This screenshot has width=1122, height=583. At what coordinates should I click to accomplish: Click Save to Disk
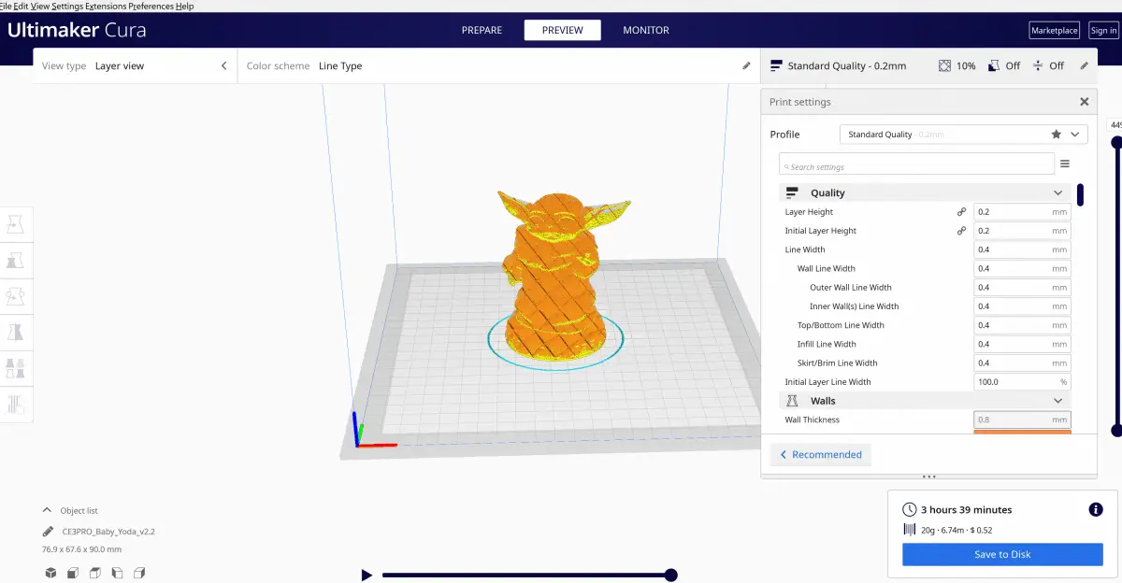click(x=1001, y=554)
